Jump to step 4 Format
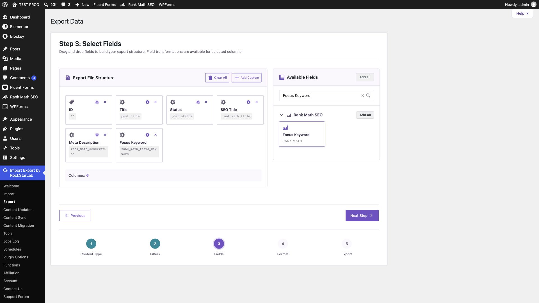 click(283, 244)
